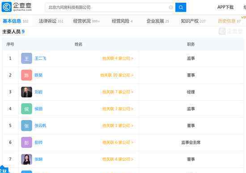The width and height of the screenshot is (246, 173).
Task: Click the 职务 column header
Action: tap(191, 44)
